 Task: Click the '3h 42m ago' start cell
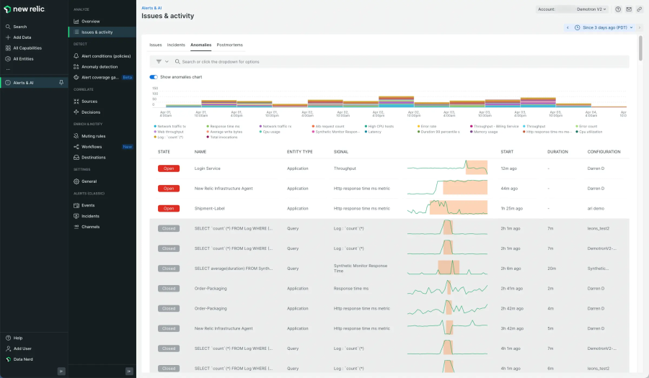tap(512, 328)
